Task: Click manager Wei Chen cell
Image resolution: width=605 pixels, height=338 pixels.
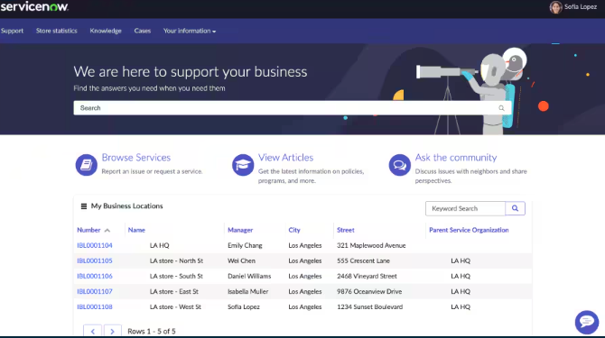Action: pyautogui.click(x=241, y=260)
